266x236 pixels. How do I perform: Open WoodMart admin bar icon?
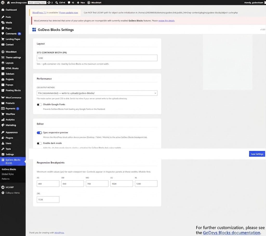pos(89,3)
